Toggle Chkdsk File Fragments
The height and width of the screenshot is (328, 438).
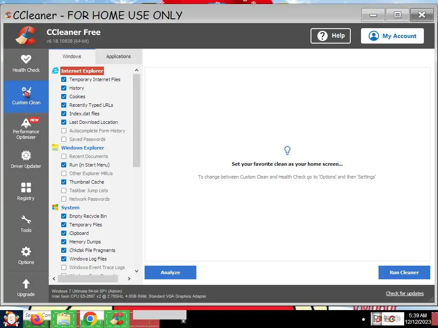[64, 250]
